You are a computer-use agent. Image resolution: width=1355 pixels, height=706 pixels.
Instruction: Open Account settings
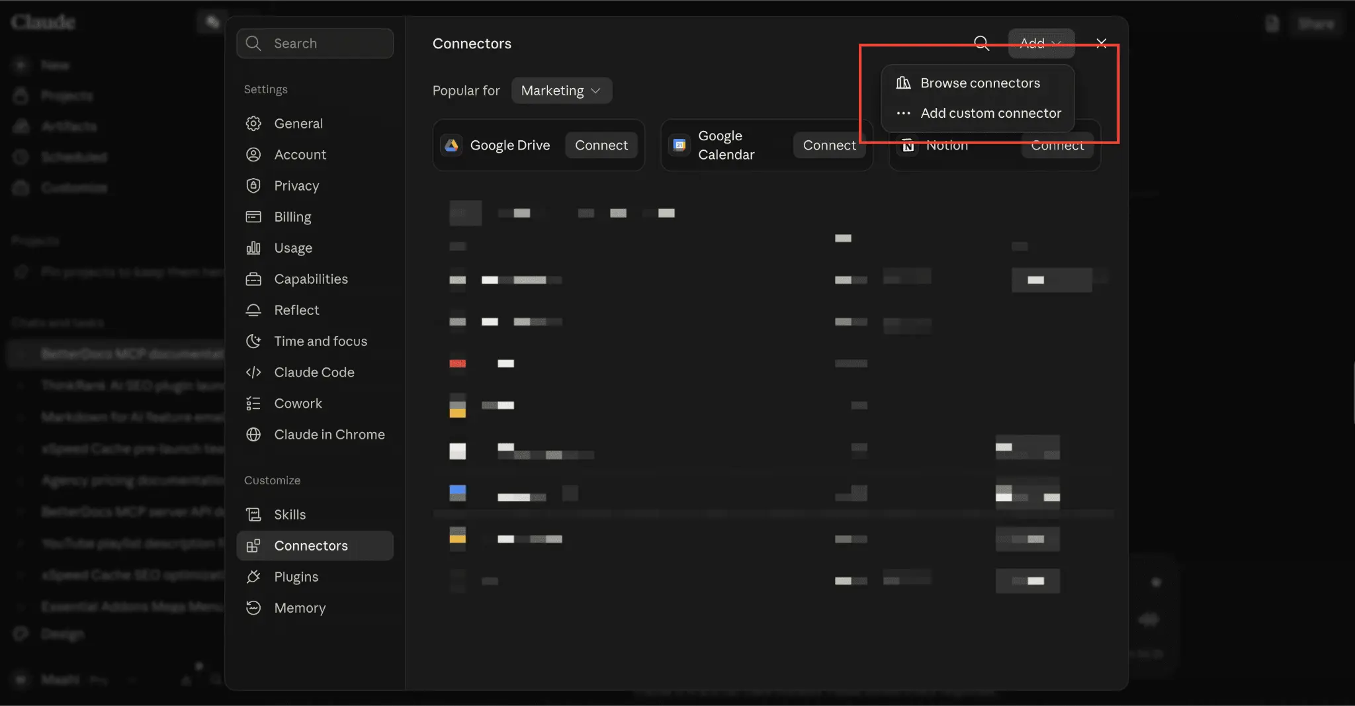click(x=315, y=155)
